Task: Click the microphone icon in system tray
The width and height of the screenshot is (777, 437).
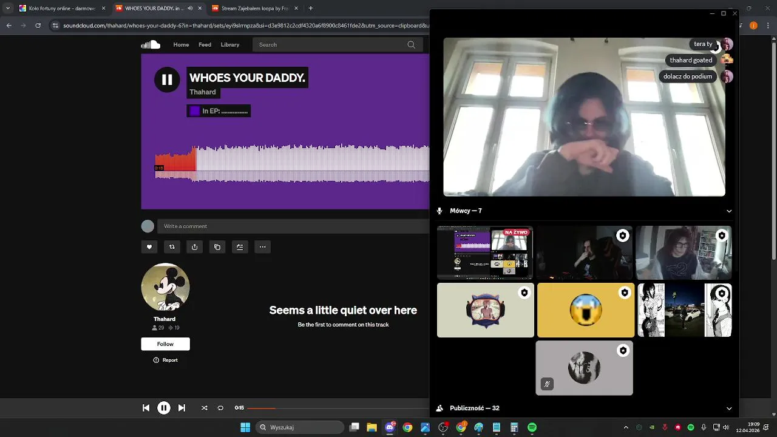Action: coord(704,427)
